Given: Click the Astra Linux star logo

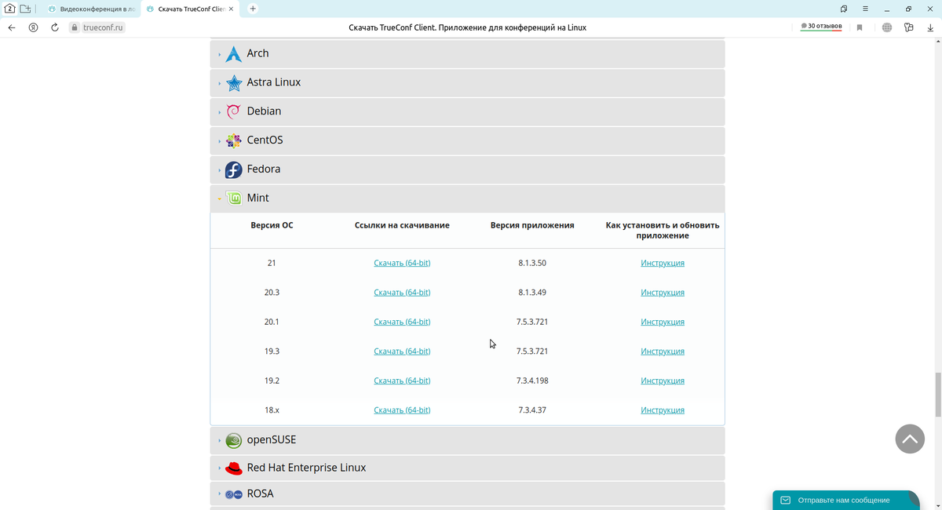Looking at the screenshot, I should [x=233, y=83].
